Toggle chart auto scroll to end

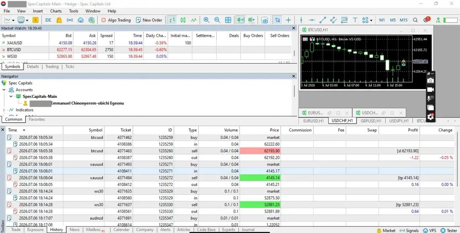pos(241,20)
